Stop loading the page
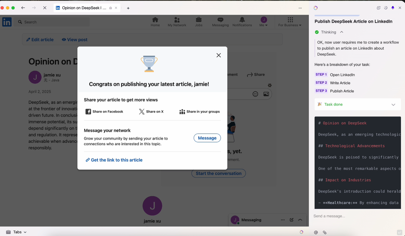405x236 pixels. [45, 8]
